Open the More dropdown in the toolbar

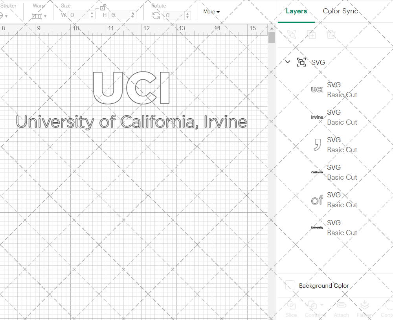pyautogui.click(x=211, y=12)
